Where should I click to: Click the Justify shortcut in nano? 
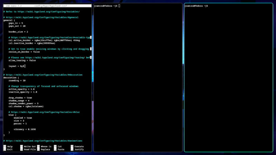point(77,149)
